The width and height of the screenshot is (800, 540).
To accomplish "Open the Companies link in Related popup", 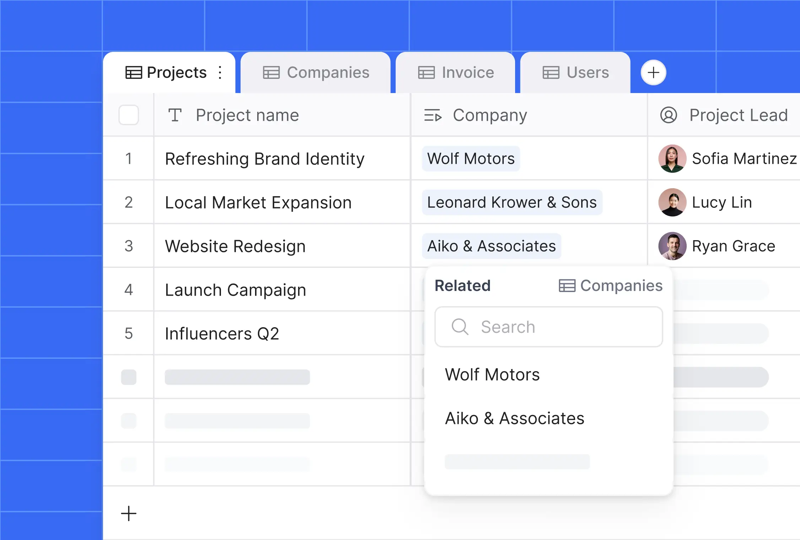I will point(611,286).
